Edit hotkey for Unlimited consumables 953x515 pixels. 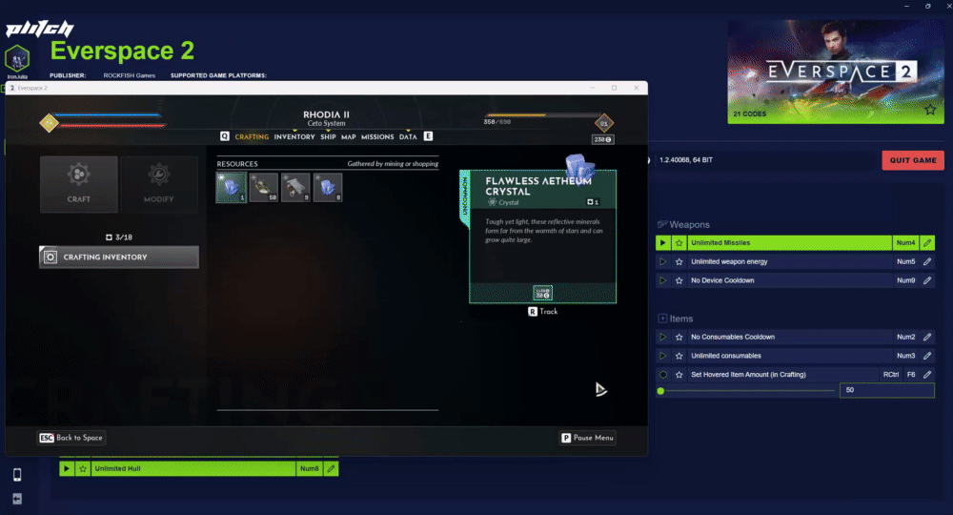(x=927, y=356)
